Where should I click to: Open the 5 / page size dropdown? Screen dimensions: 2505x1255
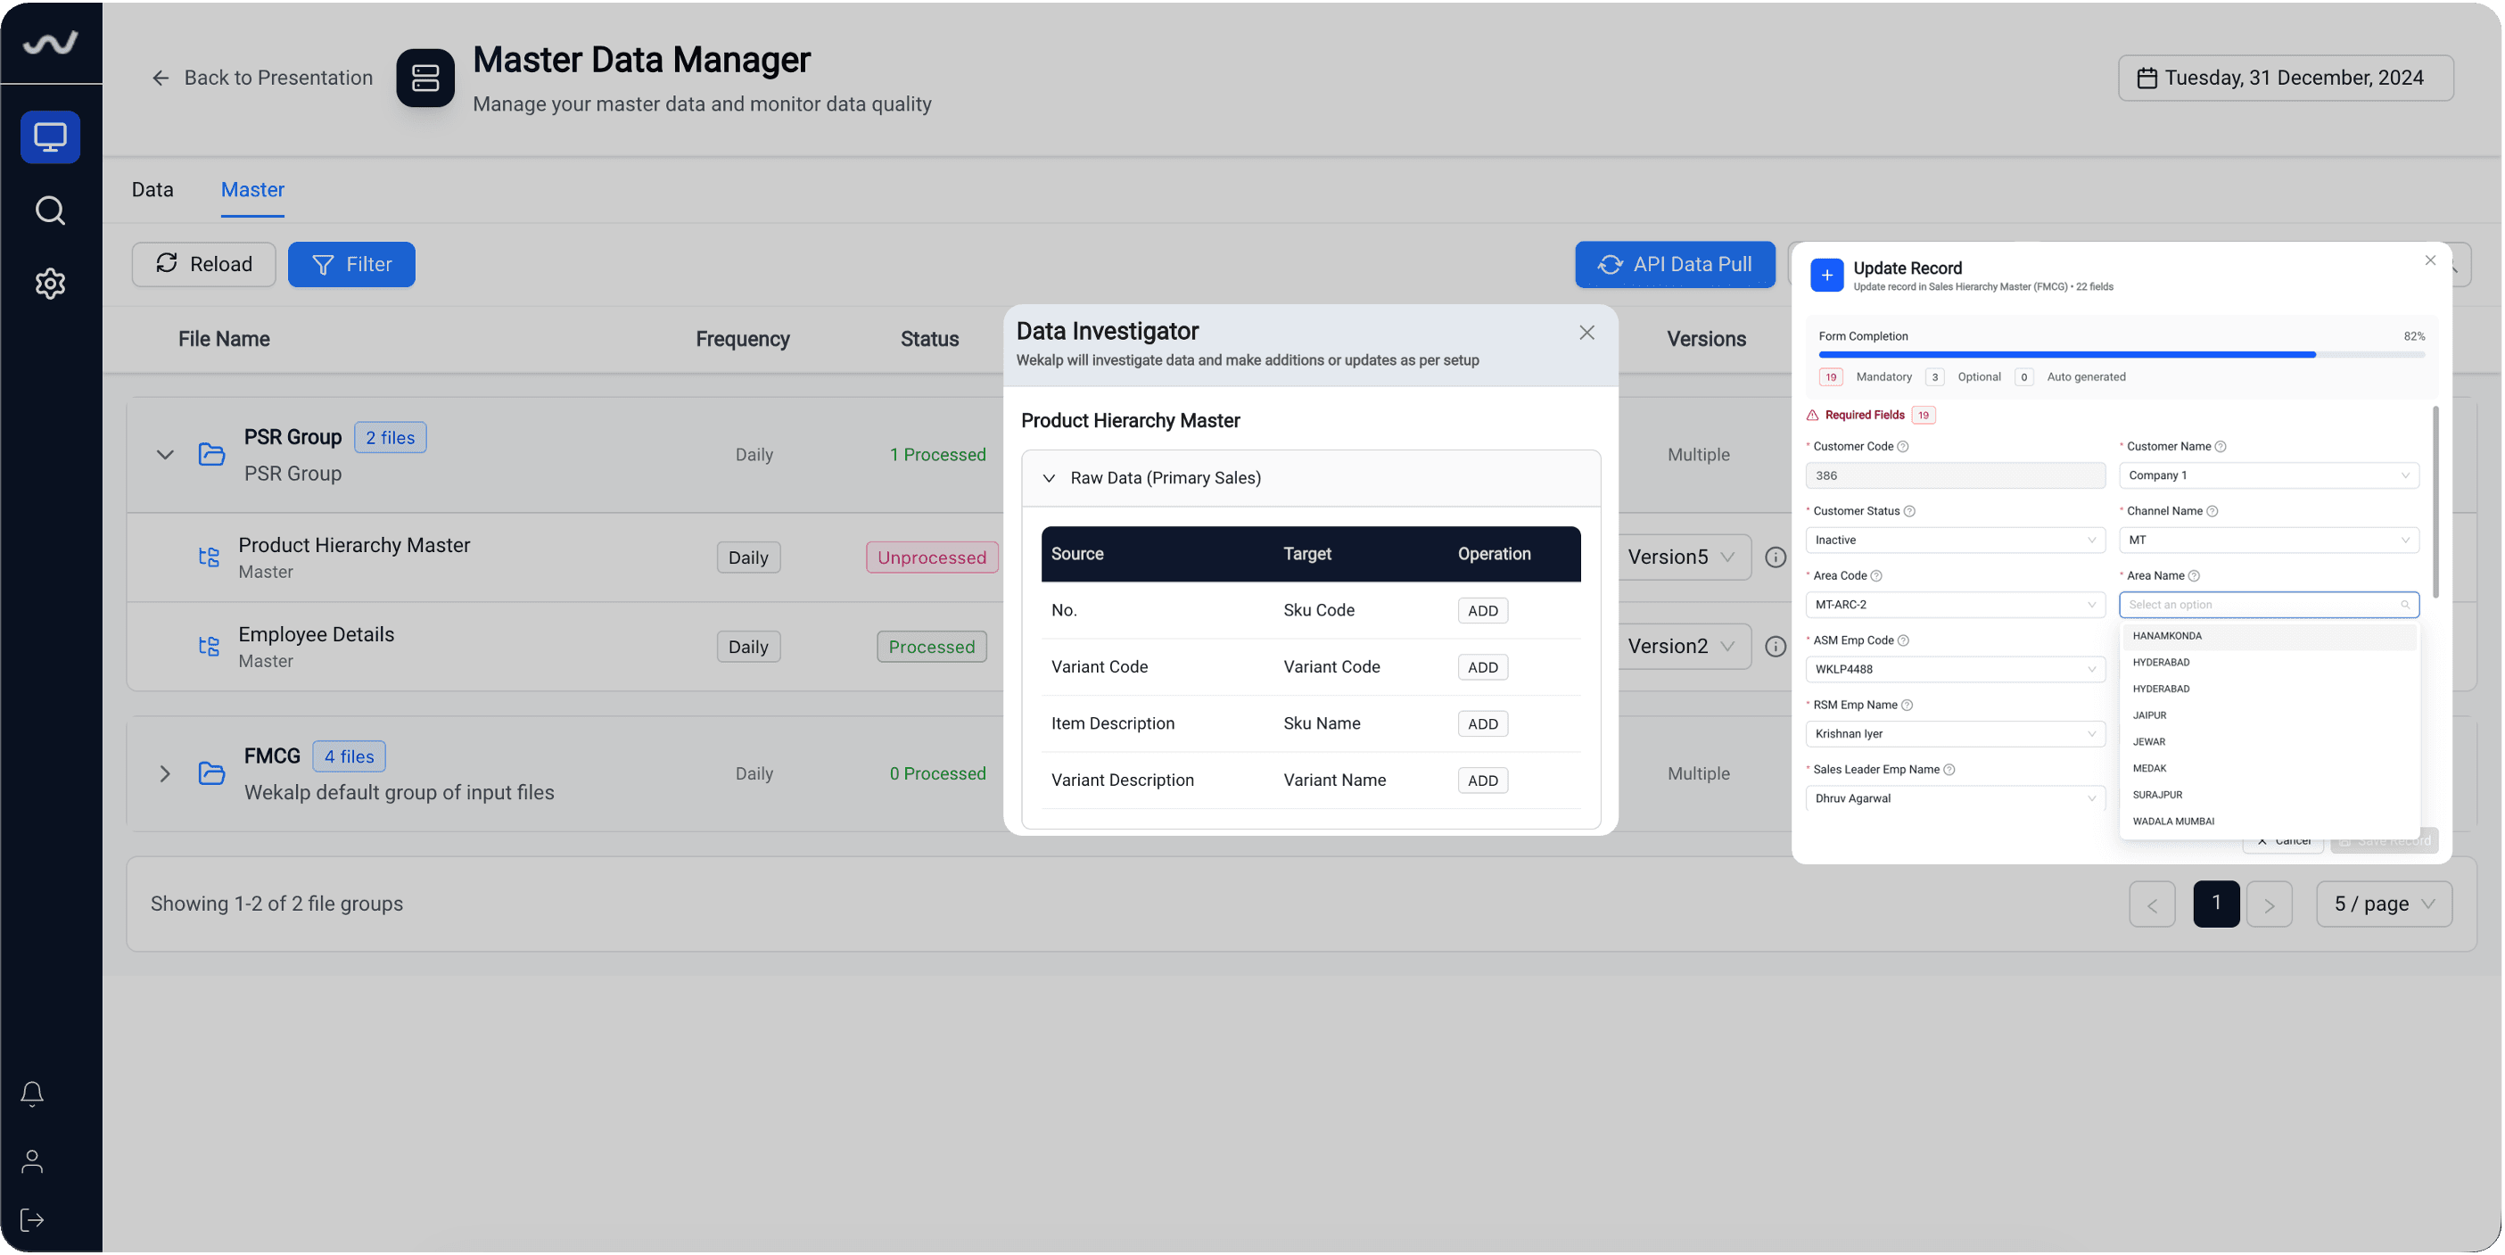click(x=2384, y=904)
